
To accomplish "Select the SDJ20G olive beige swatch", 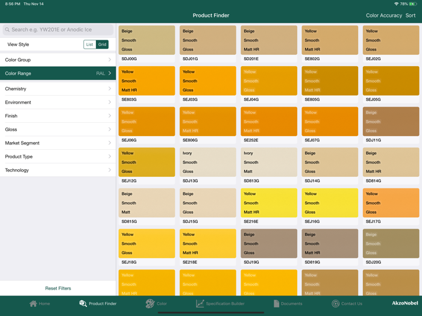I will point(391,243).
